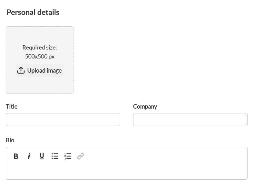
Task: Click the Personal details heading
Action: [x=33, y=13]
